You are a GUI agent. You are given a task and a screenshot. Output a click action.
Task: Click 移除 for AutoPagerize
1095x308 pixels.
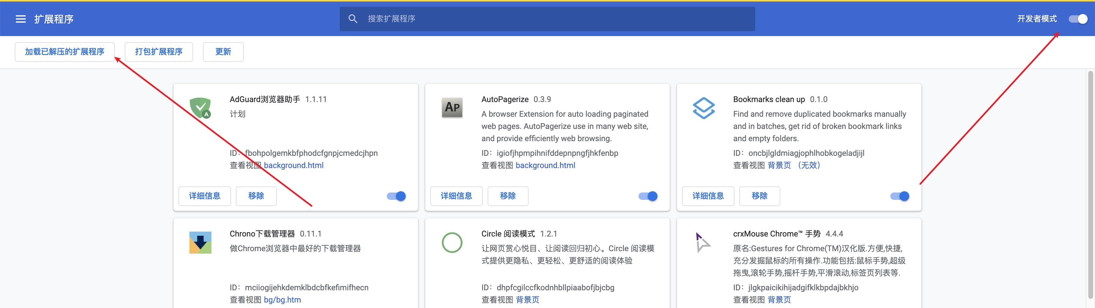coord(507,196)
